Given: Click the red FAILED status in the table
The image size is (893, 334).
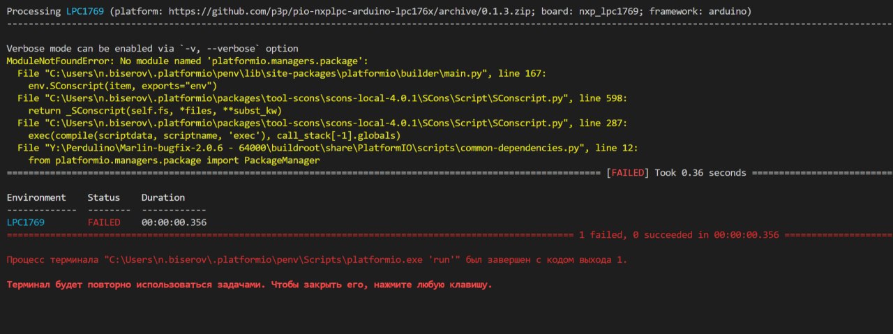Looking at the screenshot, I should [103, 222].
